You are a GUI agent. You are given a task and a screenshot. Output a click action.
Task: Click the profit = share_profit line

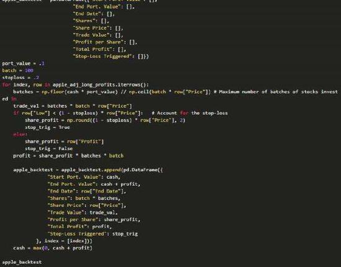68,155
